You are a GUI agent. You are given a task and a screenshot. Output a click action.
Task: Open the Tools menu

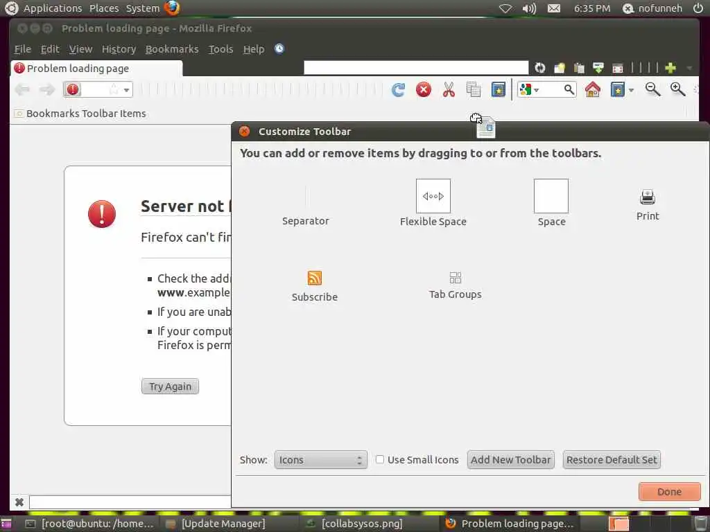coord(220,49)
